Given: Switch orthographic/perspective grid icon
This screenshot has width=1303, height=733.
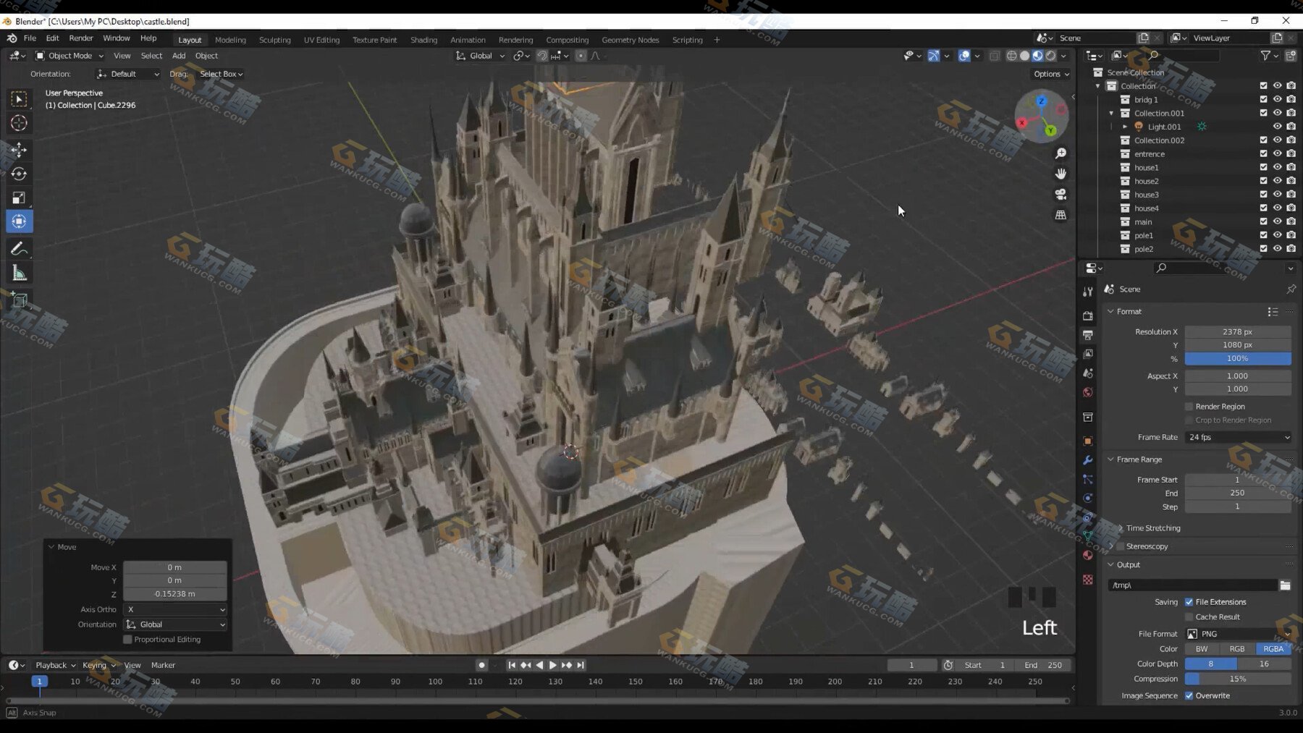Looking at the screenshot, I should [x=1060, y=215].
